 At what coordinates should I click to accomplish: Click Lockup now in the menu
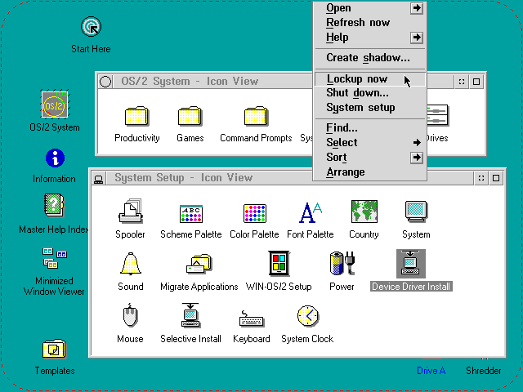370,79
